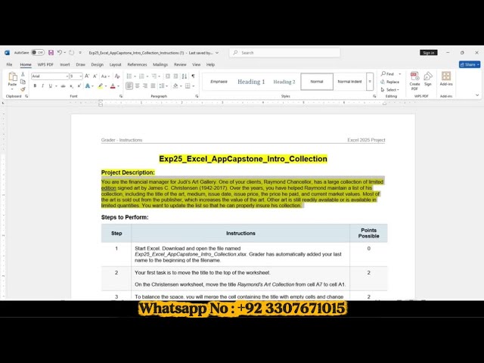Click Increase Font Size icon
The width and height of the screenshot is (484, 363).
(x=87, y=76)
